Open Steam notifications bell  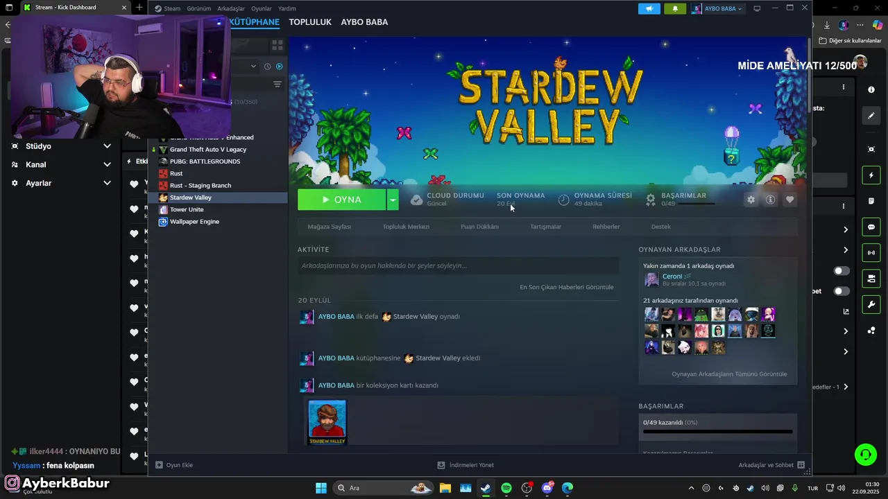click(x=675, y=8)
